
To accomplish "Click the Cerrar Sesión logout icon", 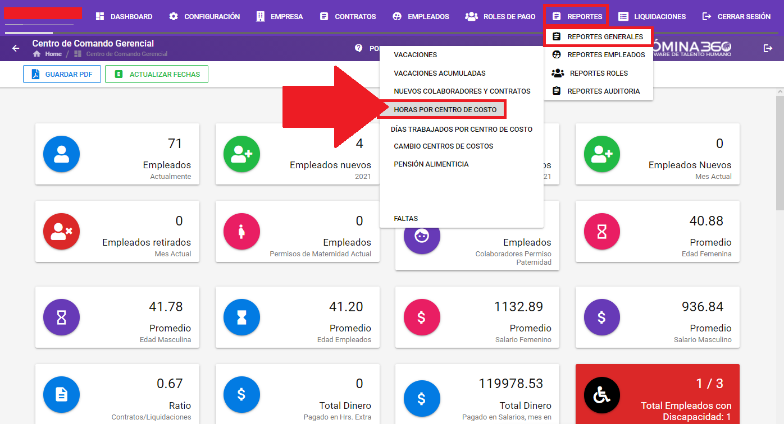I will click(707, 16).
